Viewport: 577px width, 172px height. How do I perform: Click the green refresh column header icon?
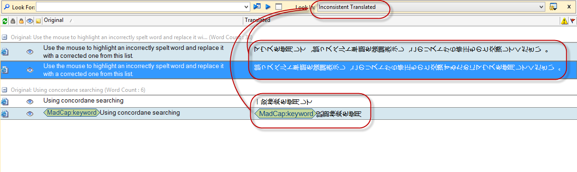point(5,21)
